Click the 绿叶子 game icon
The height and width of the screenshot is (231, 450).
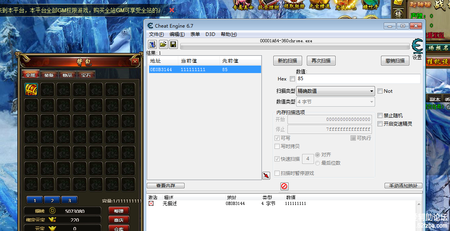tap(370, 5)
